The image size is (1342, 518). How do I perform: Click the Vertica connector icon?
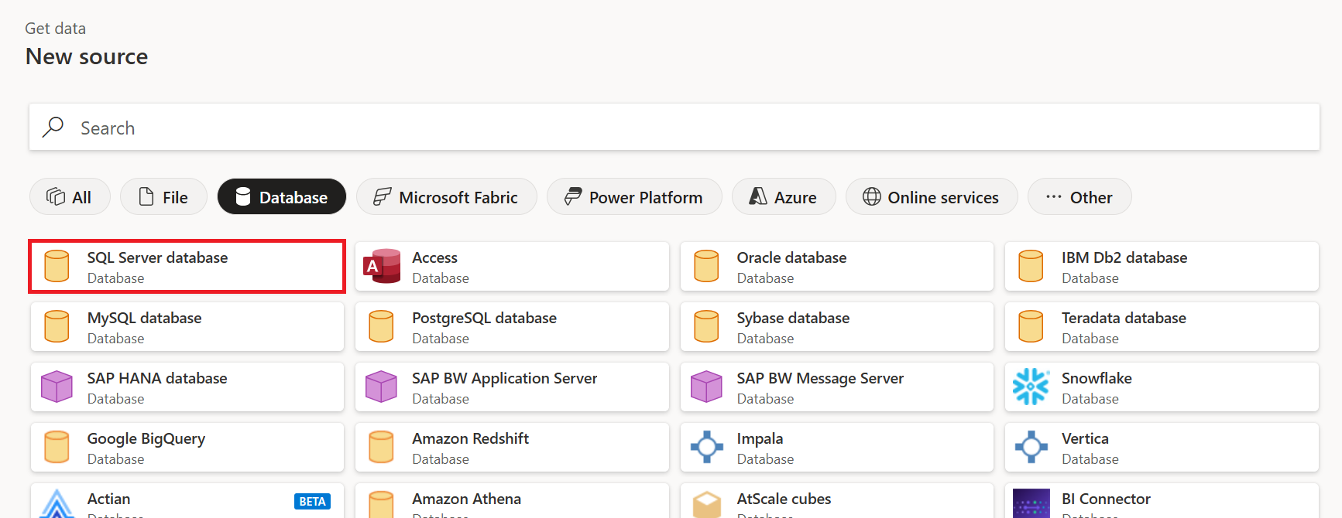[1031, 447]
